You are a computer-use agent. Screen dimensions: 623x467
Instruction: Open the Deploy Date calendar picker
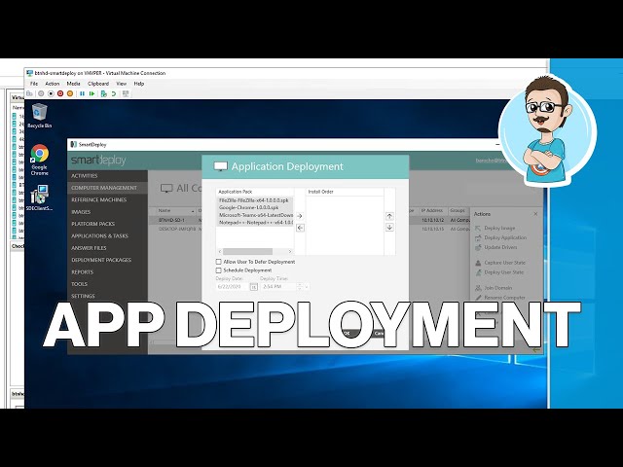coord(253,287)
